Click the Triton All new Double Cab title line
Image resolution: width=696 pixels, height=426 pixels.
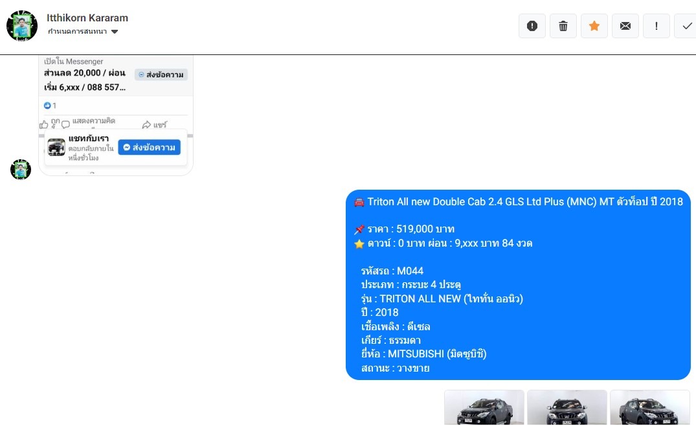pos(519,202)
